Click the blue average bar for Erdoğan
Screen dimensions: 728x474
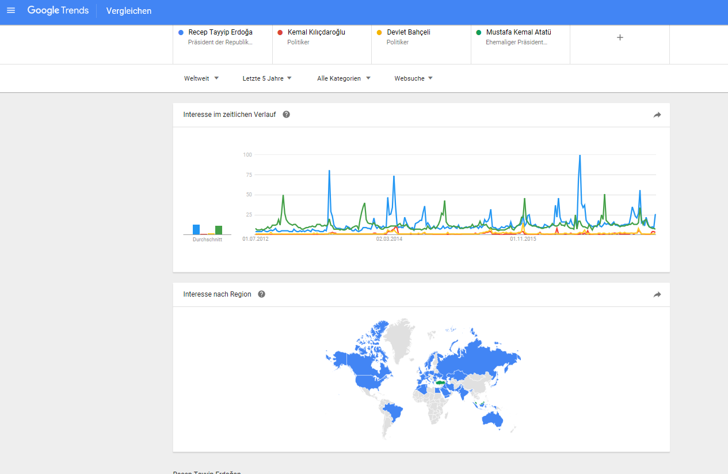pos(196,229)
